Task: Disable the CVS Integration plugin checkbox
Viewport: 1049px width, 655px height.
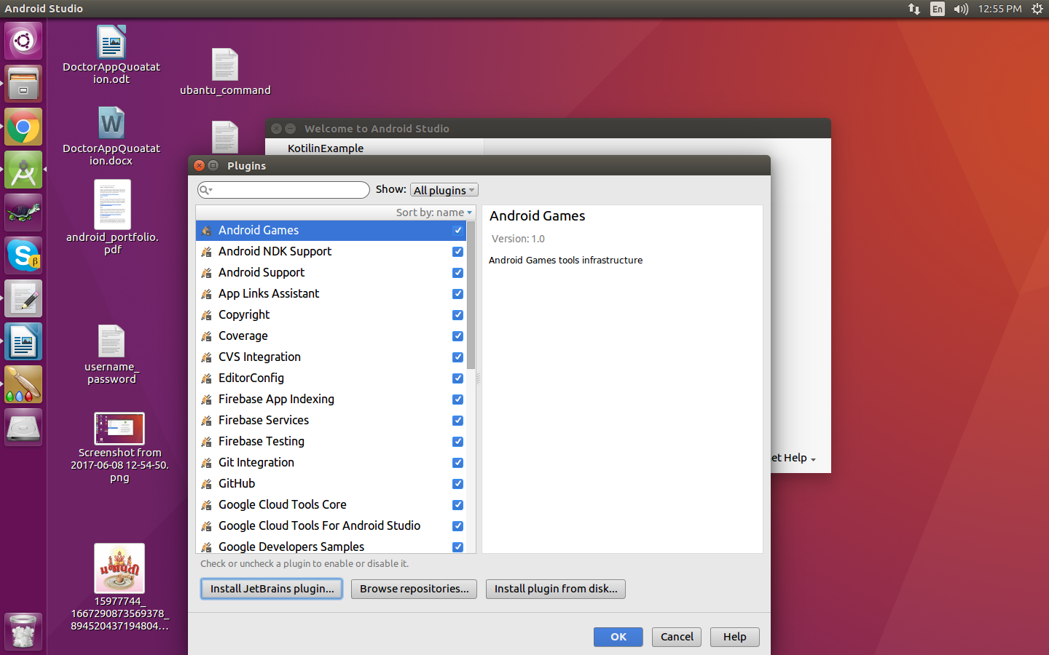Action: pyautogui.click(x=457, y=357)
